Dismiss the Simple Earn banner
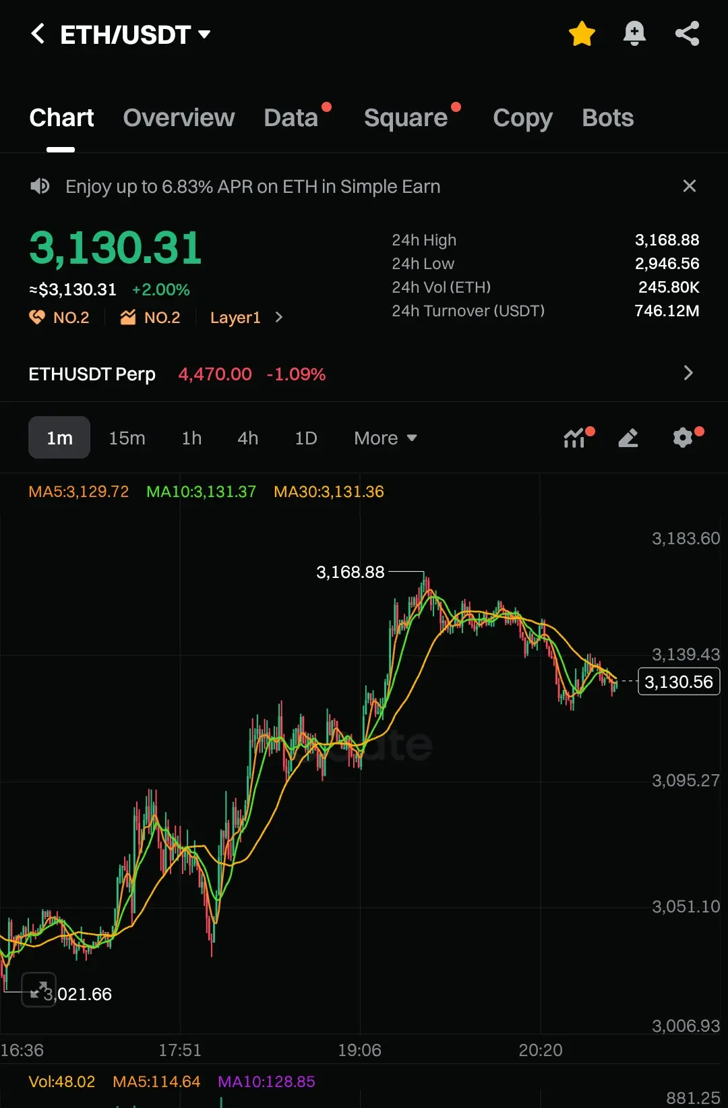The image size is (728, 1108). (x=689, y=186)
